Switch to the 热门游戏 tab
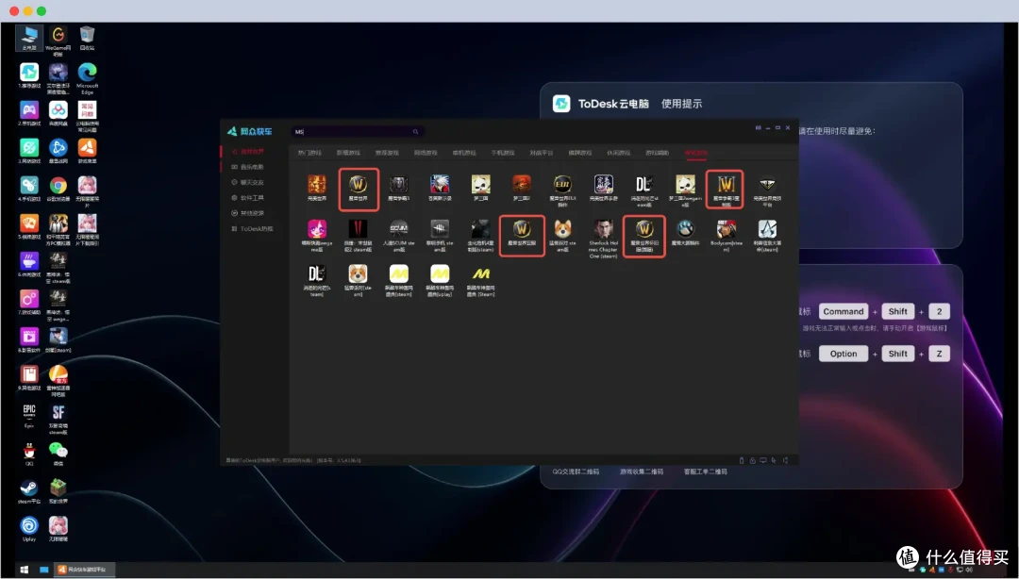The height and width of the screenshot is (579, 1019). click(x=309, y=153)
